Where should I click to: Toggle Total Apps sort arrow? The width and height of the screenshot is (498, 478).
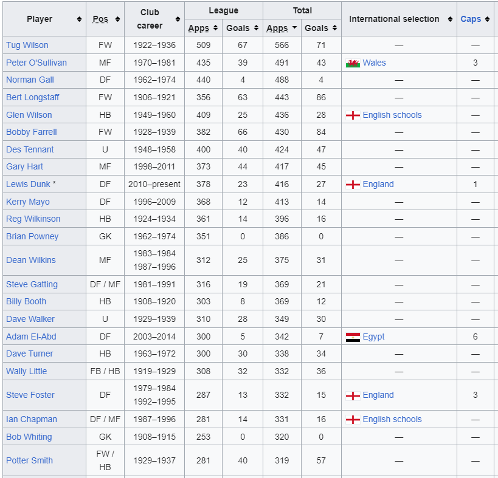295,27
